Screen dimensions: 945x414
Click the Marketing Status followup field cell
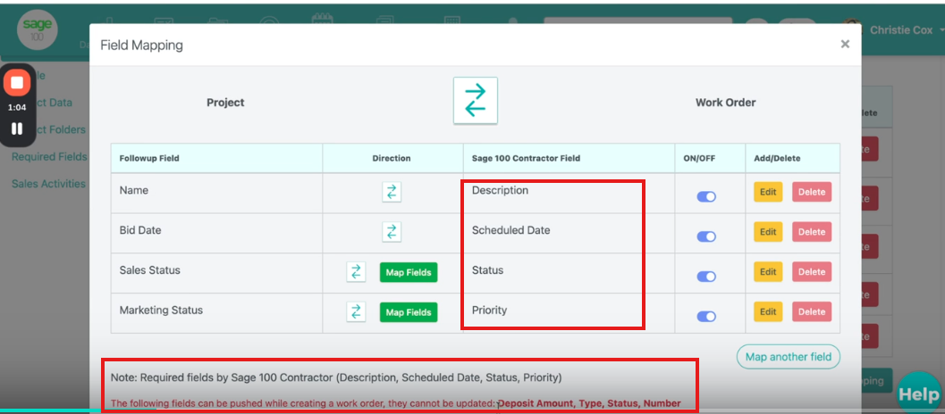click(x=216, y=313)
